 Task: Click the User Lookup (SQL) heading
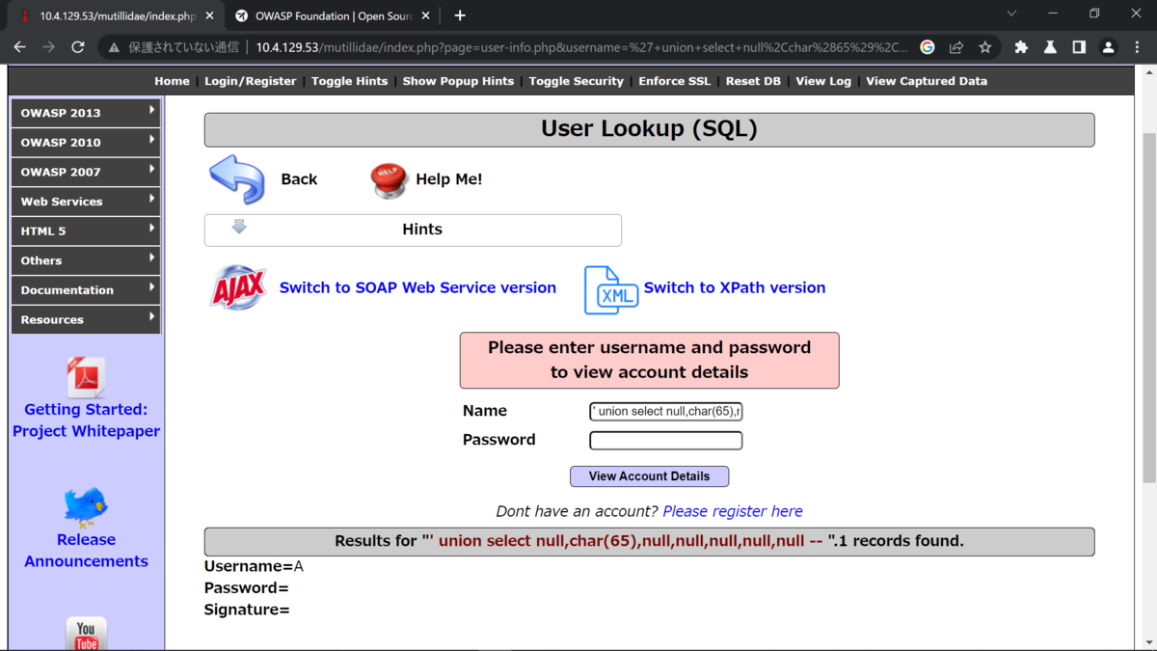click(649, 129)
